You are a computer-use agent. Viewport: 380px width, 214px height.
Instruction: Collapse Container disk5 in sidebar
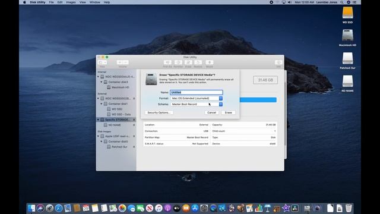tap(102, 141)
